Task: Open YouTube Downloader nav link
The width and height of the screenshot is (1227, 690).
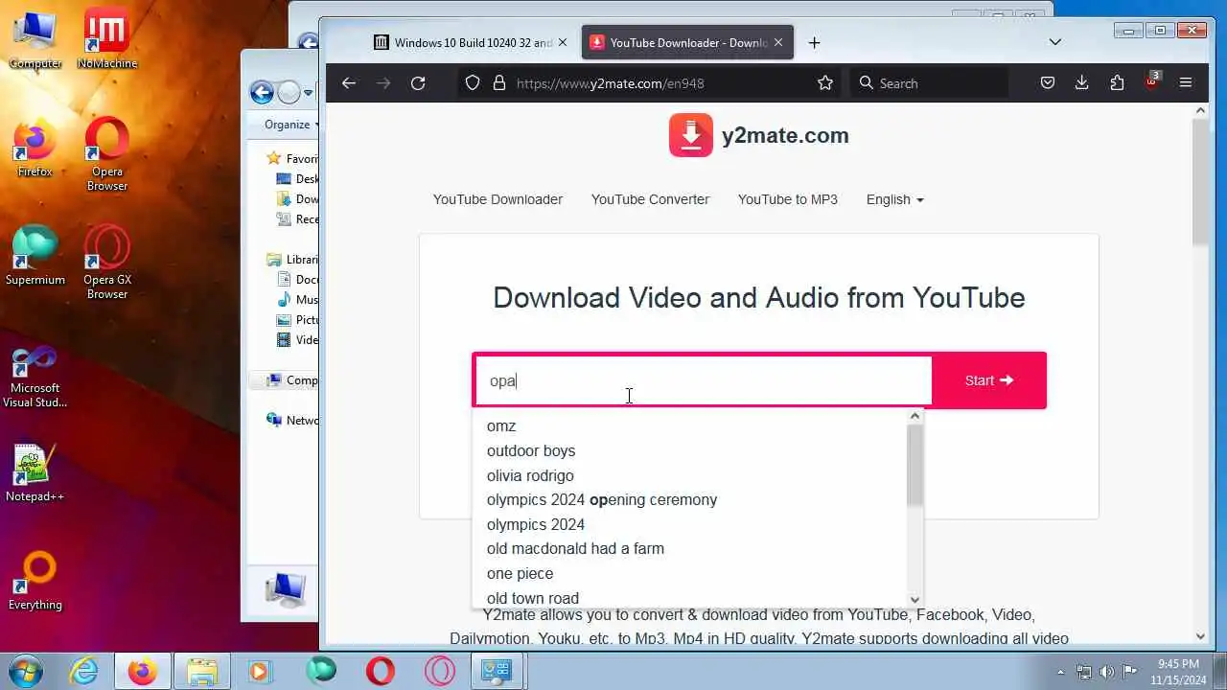Action: coord(498,199)
